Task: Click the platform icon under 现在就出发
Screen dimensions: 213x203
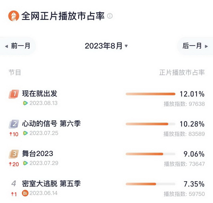Action: (25, 103)
